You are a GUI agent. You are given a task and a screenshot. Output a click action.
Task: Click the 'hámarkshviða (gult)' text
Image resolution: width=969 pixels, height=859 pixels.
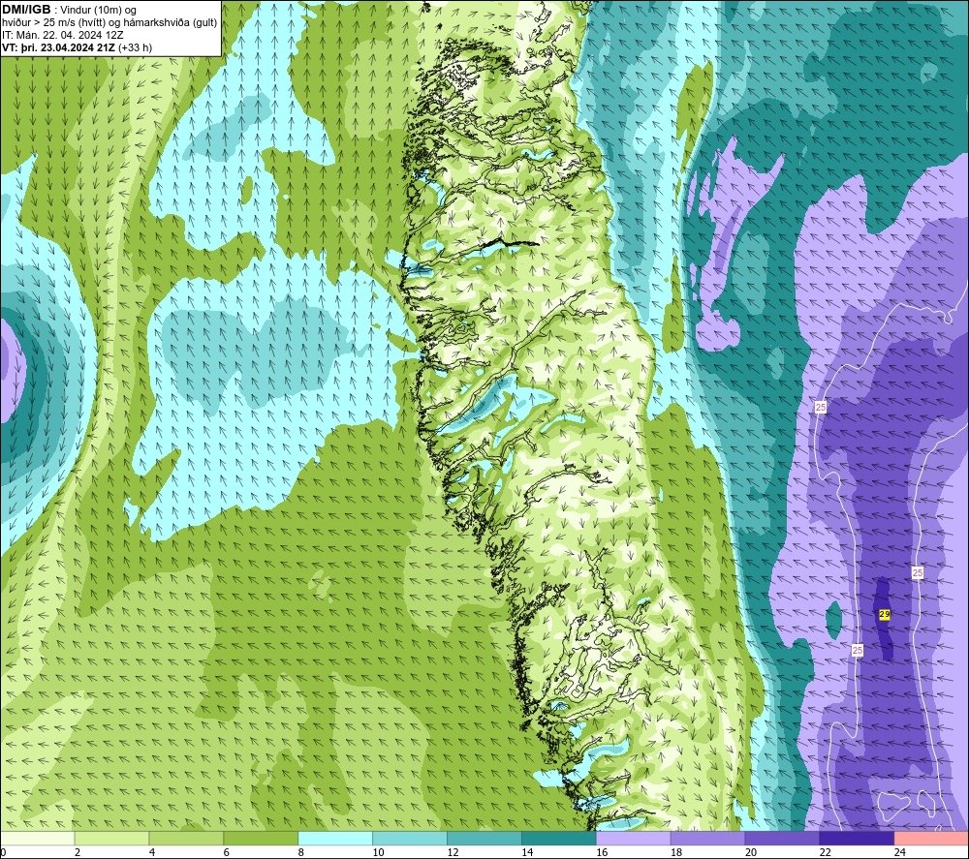pyautogui.click(x=172, y=23)
